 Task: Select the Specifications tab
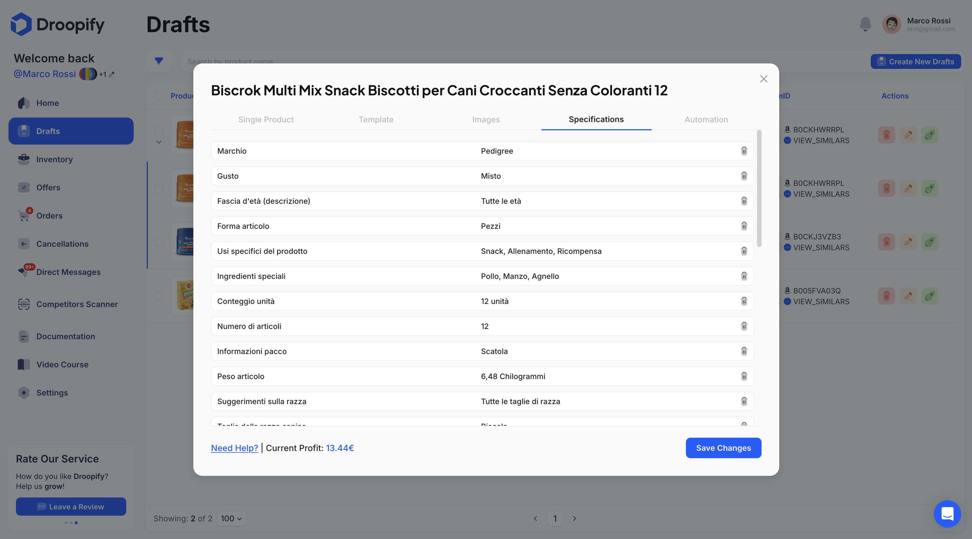(x=596, y=119)
